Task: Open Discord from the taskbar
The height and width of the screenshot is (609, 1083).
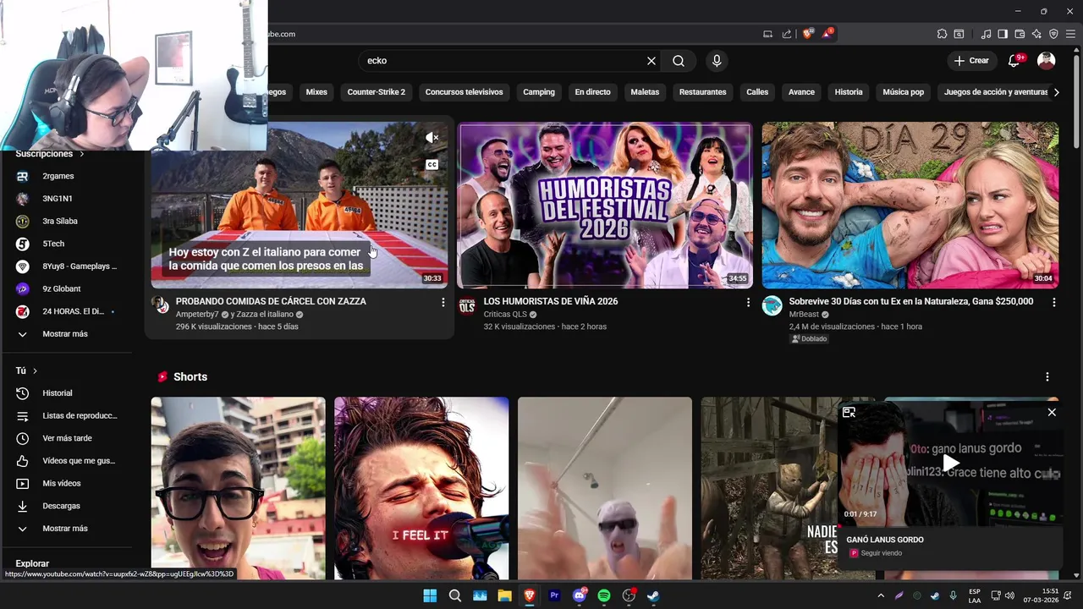Action: (580, 595)
